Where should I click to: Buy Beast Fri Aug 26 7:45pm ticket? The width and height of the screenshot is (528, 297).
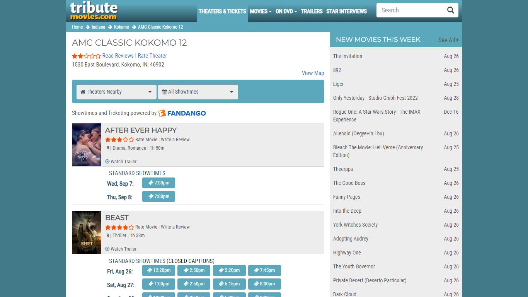coord(264,270)
